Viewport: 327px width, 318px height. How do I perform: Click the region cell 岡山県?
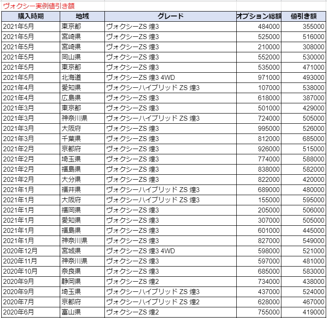click(82, 57)
